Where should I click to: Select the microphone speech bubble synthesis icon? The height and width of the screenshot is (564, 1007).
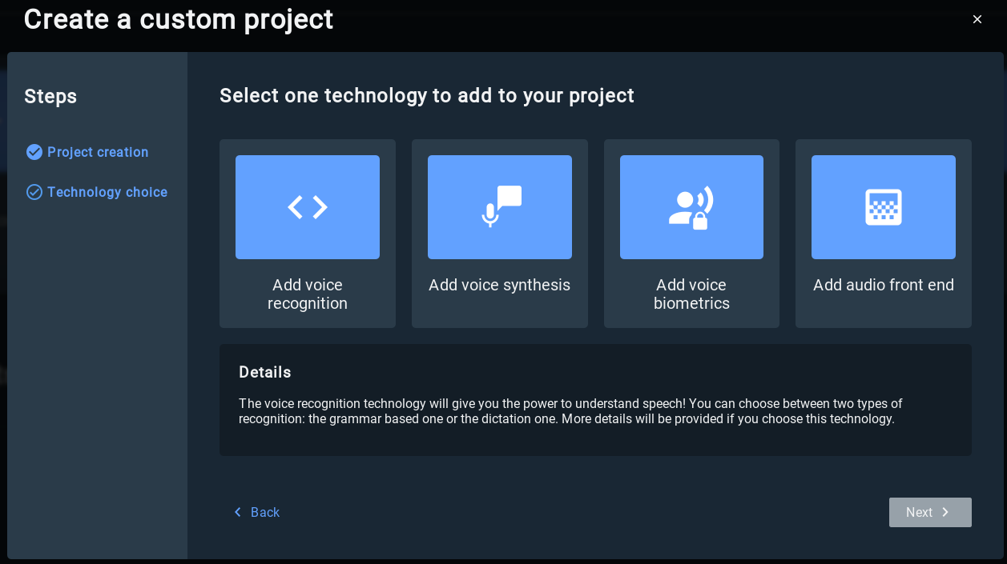click(x=500, y=207)
